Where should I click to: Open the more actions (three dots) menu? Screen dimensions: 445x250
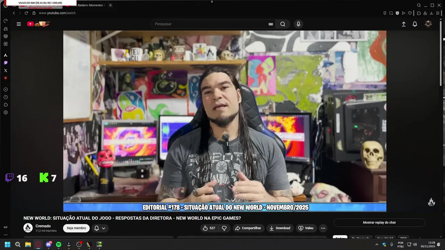click(x=323, y=228)
